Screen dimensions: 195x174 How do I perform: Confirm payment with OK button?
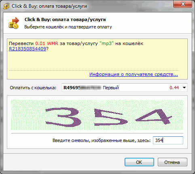tap(139, 162)
